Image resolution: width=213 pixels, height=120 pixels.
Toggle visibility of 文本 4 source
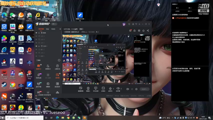point(36,39)
